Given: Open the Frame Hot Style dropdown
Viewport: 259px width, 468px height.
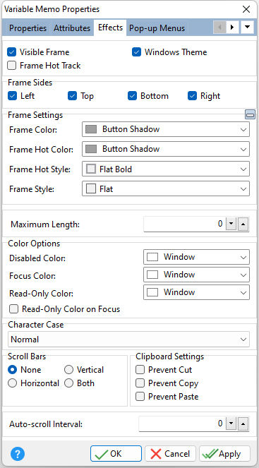Looking at the screenshot, I should (x=166, y=169).
